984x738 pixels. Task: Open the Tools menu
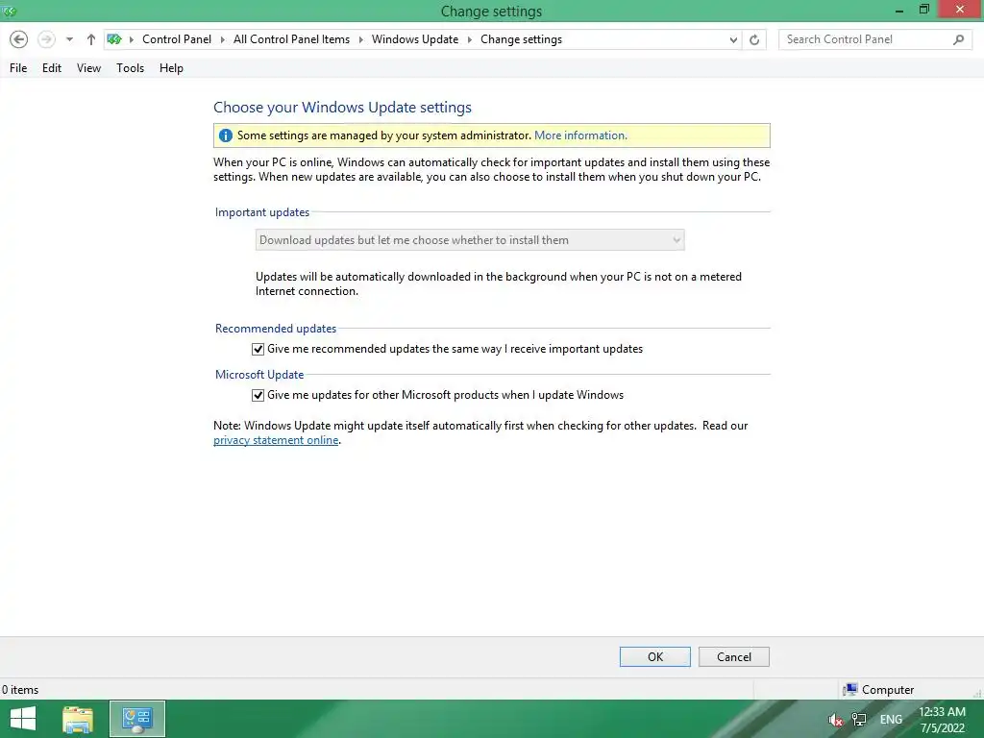[x=130, y=68]
